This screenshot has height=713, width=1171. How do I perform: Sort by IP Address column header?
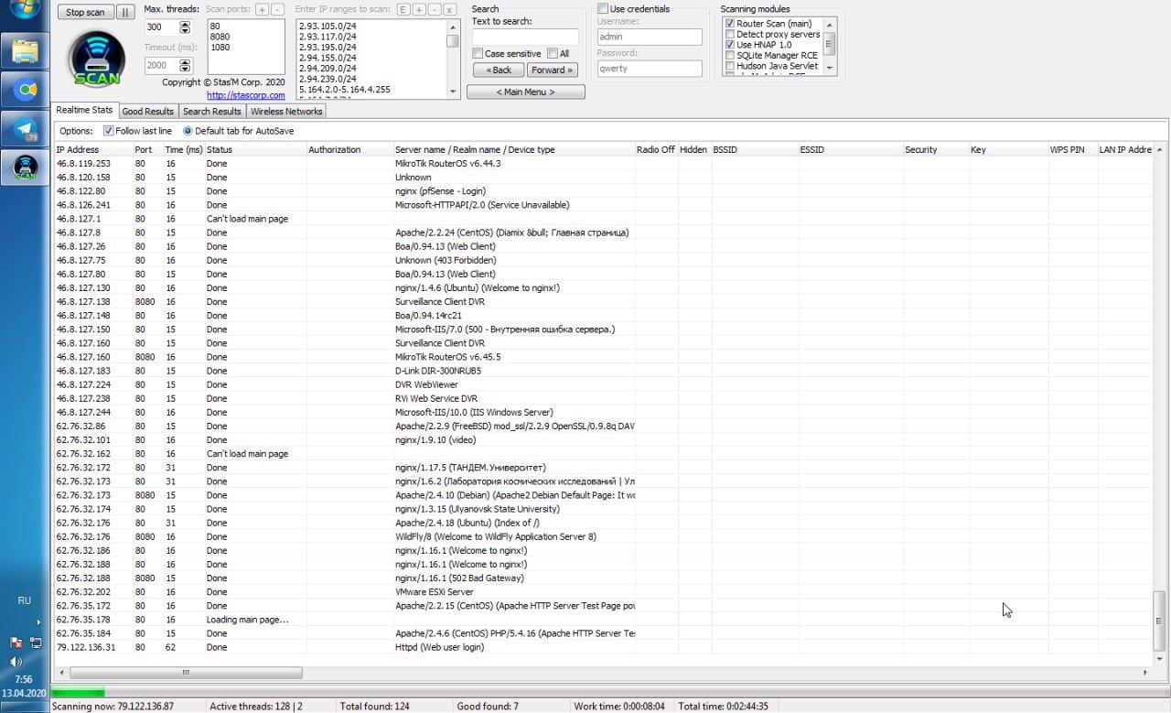coord(92,149)
